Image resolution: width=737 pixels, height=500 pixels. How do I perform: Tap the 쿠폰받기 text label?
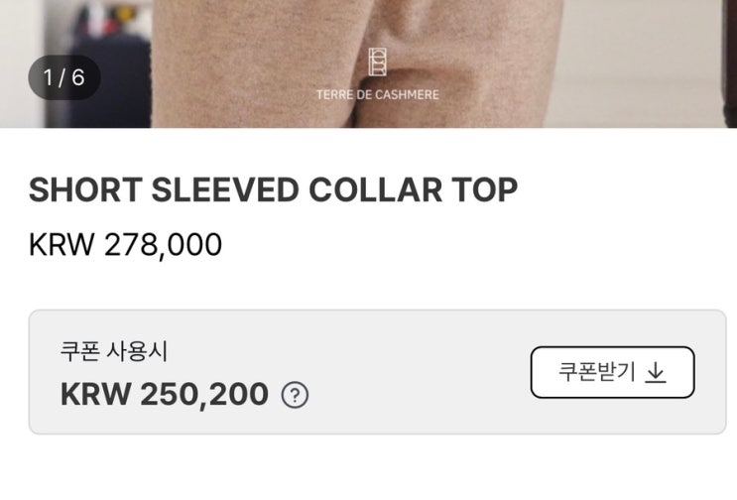coord(597,372)
